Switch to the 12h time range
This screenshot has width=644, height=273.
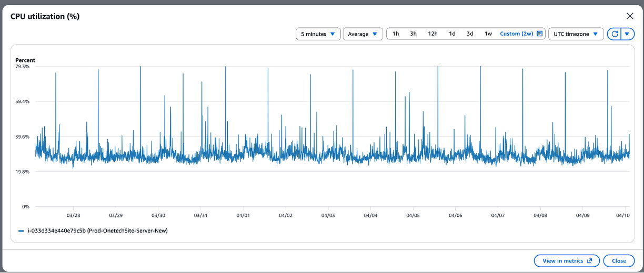tap(432, 34)
